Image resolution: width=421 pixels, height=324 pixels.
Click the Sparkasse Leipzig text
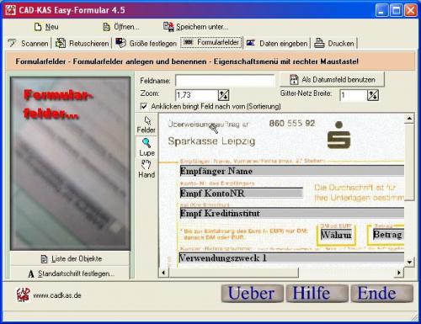[211, 141]
